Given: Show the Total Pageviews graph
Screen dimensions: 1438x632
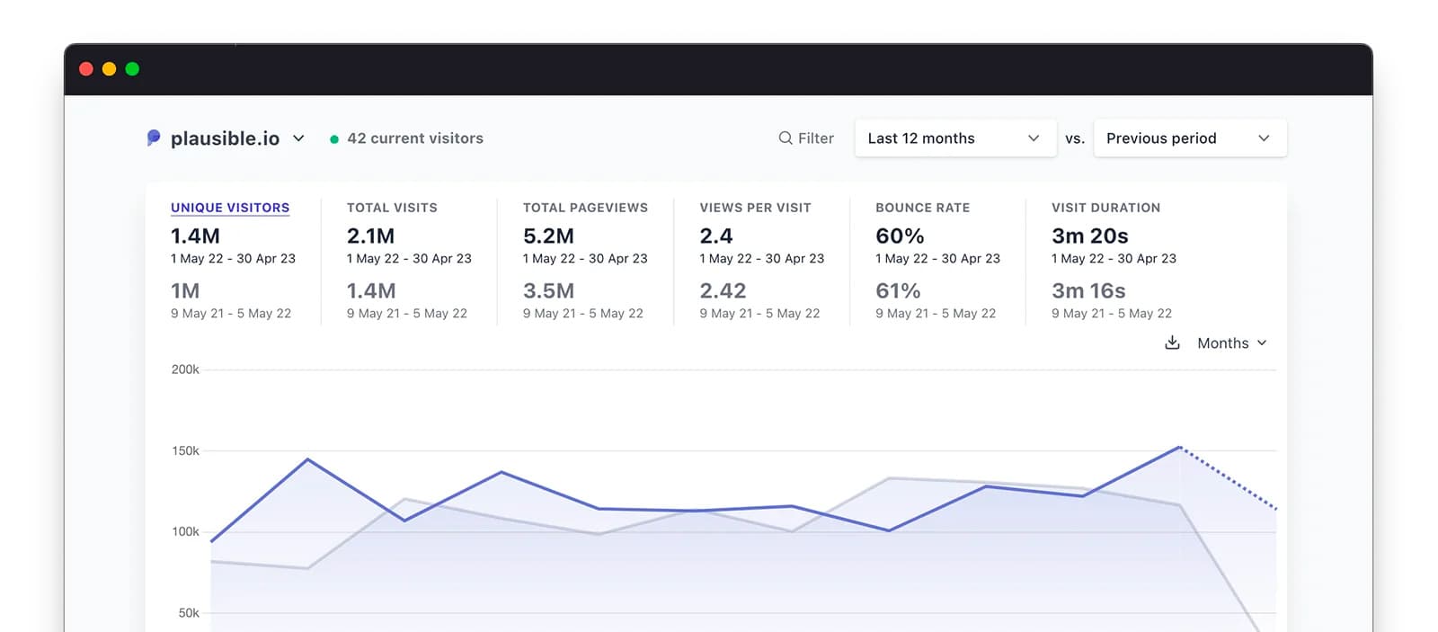Looking at the screenshot, I should 585,208.
